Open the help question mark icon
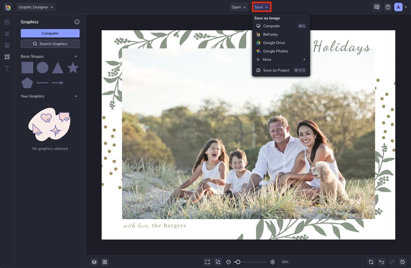This screenshot has width=411, height=268. pos(388,7)
